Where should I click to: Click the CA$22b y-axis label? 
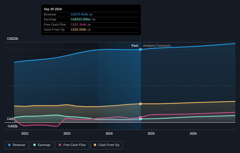(13, 39)
